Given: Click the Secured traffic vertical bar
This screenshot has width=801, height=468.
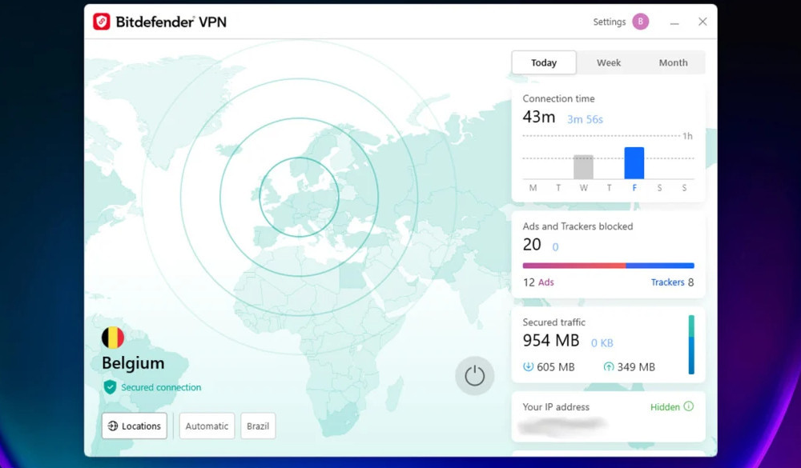Looking at the screenshot, I should (691, 345).
